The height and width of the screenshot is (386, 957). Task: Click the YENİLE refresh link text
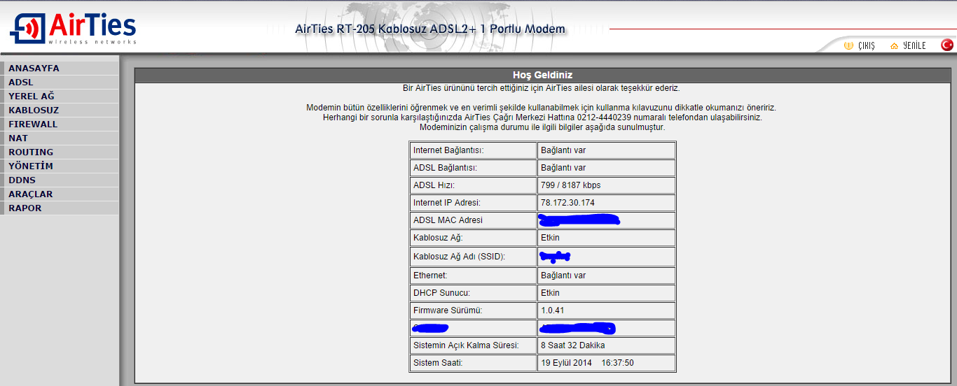(x=914, y=45)
